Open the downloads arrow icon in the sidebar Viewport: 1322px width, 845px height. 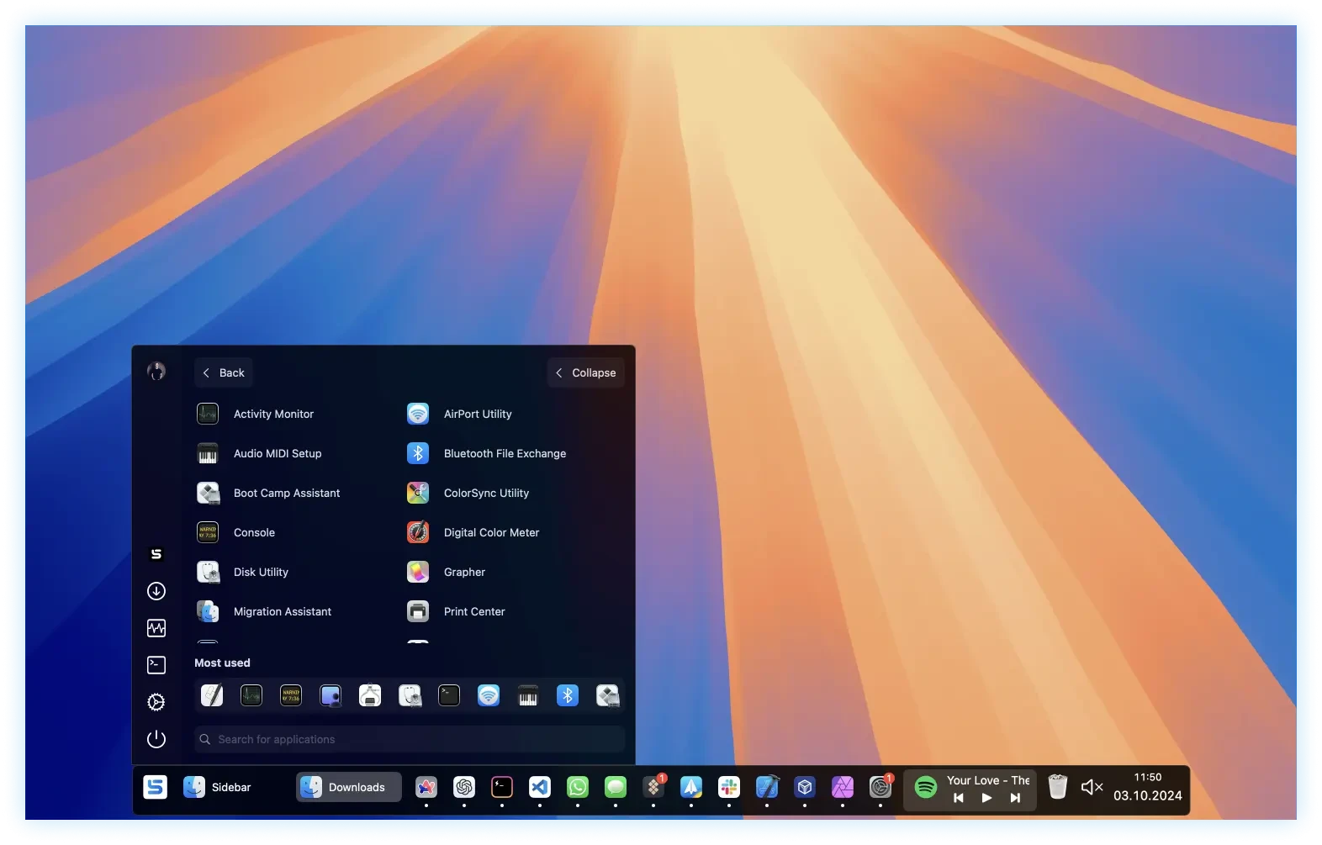pyautogui.click(x=156, y=591)
